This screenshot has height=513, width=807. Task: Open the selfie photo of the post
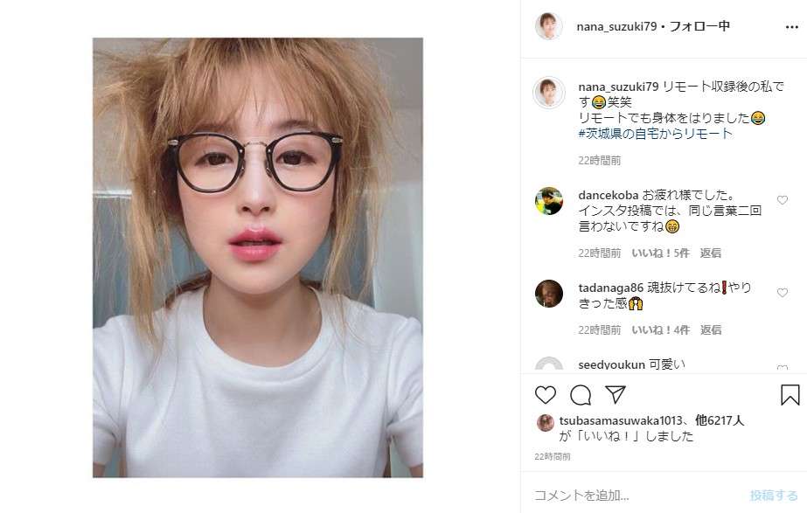(258, 258)
